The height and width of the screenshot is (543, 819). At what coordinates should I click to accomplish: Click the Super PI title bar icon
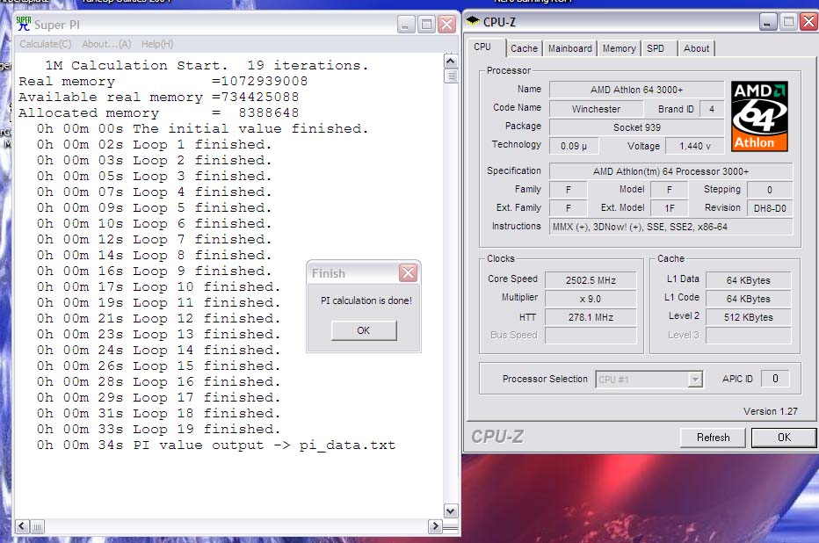tap(24, 24)
